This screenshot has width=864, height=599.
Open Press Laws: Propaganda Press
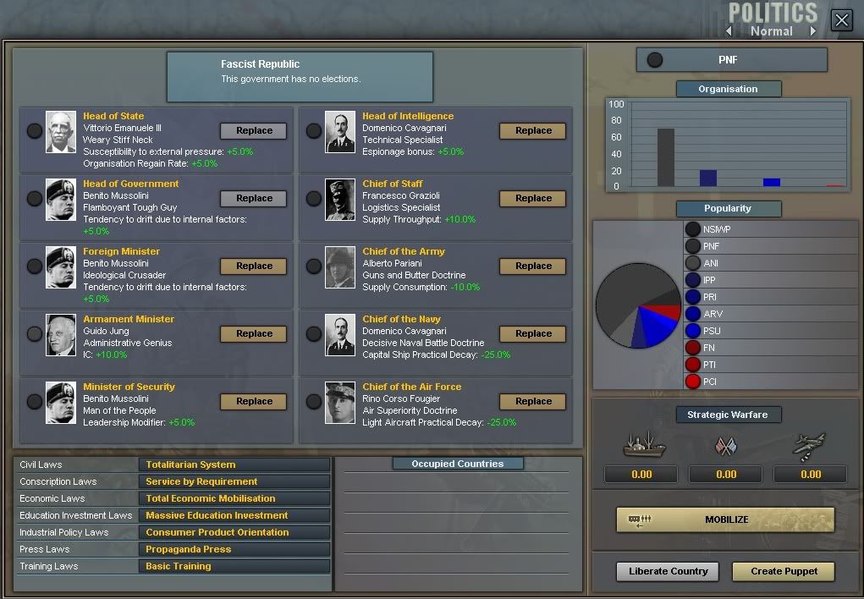(x=234, y=549)
